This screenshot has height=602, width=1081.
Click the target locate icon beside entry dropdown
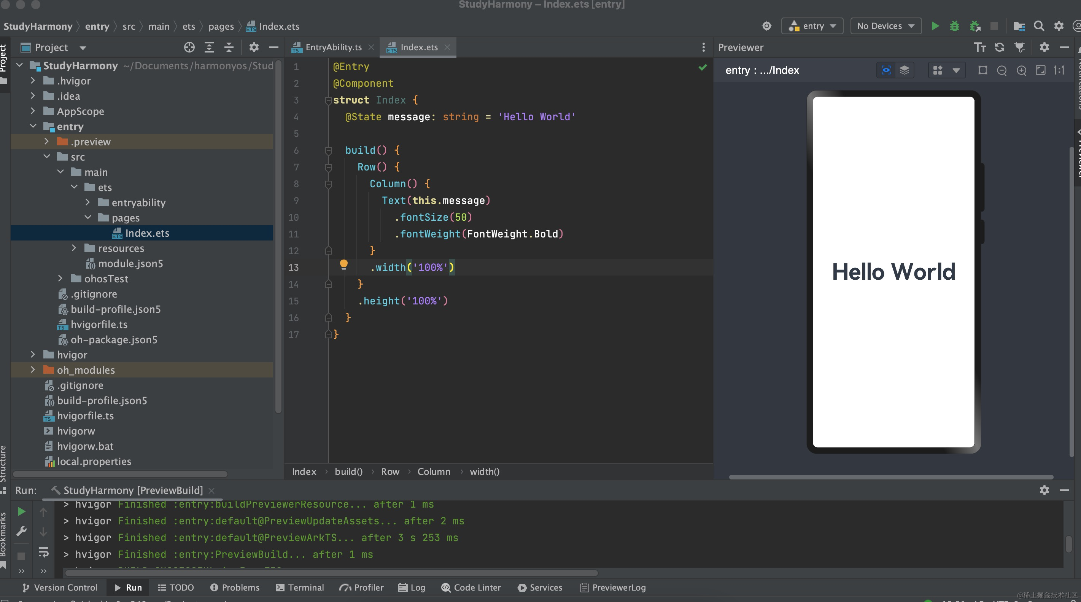[767, 26]
